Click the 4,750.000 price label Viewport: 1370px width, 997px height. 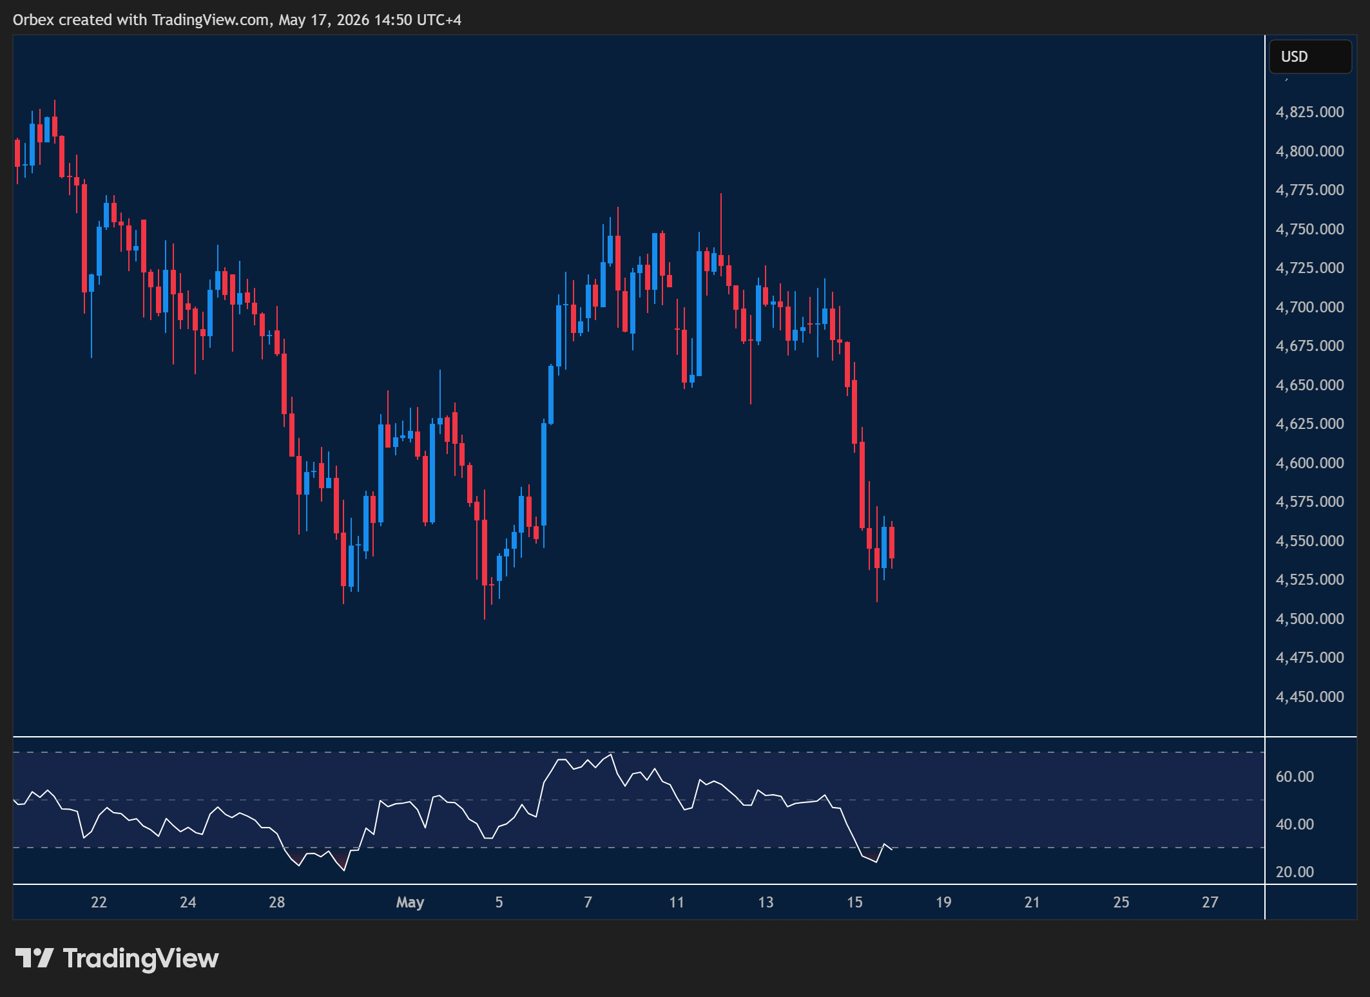[1309, 229]
